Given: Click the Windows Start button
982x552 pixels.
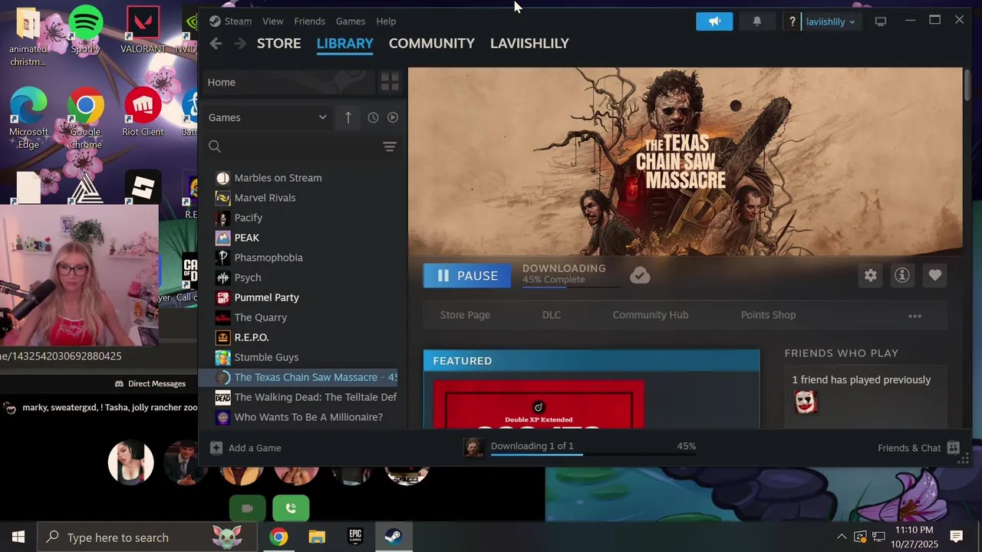Looking at the screenshot, I should point(18,537).
